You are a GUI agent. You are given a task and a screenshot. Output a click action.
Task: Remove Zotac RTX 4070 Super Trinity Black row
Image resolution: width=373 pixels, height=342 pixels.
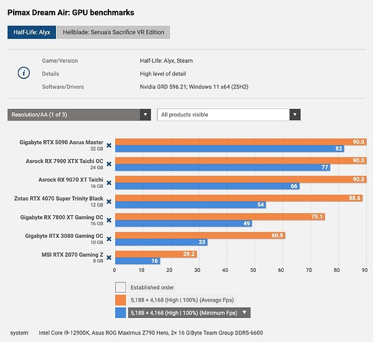tap(109, 201)
